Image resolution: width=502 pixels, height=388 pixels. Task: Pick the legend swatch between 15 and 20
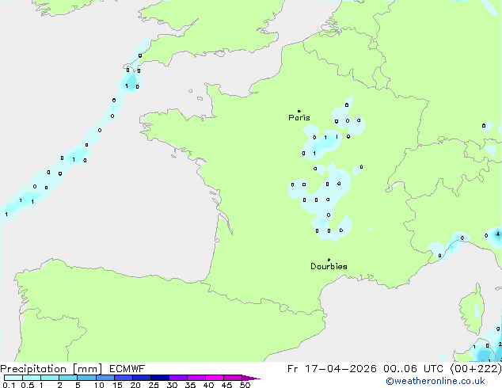[x=124, y=378]
